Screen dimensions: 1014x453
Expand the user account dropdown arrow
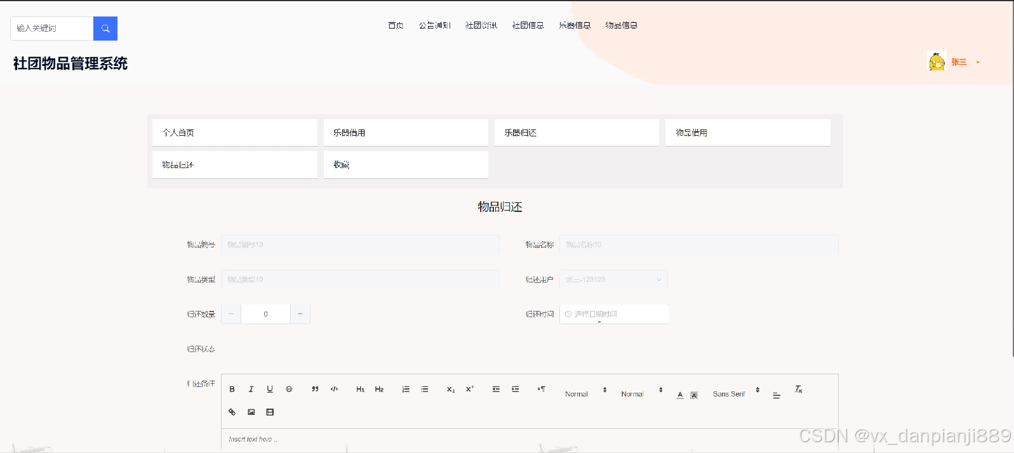click(x=978, y=62)
